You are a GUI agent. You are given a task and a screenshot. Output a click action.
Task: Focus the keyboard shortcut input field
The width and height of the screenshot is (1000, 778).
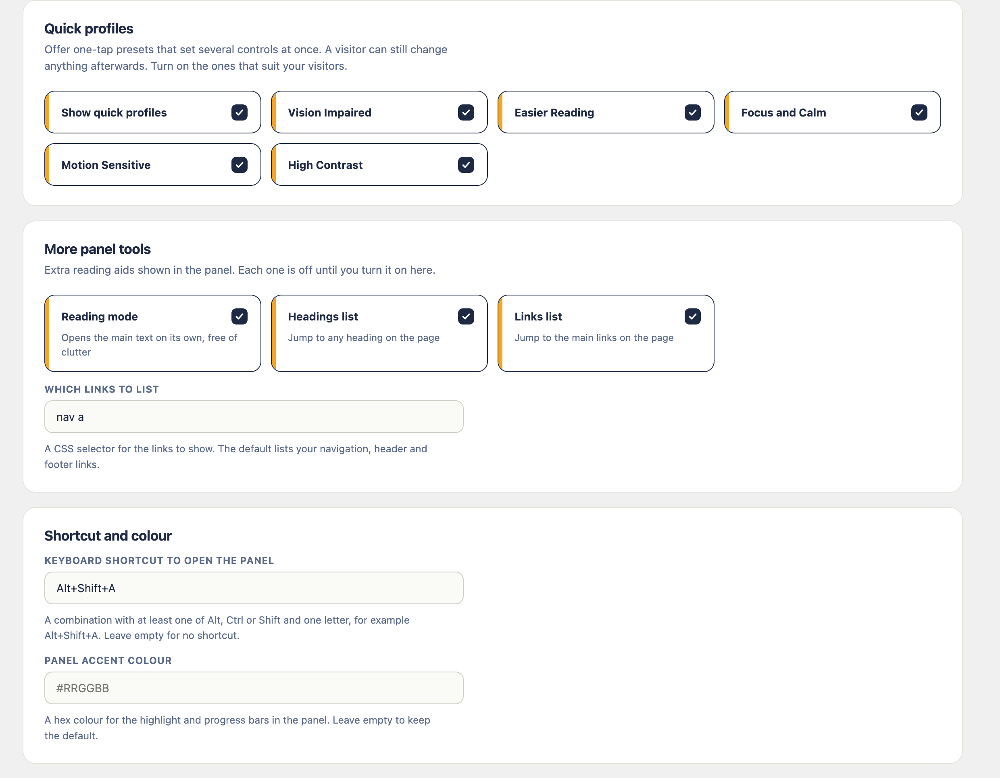tap(254, 588)
